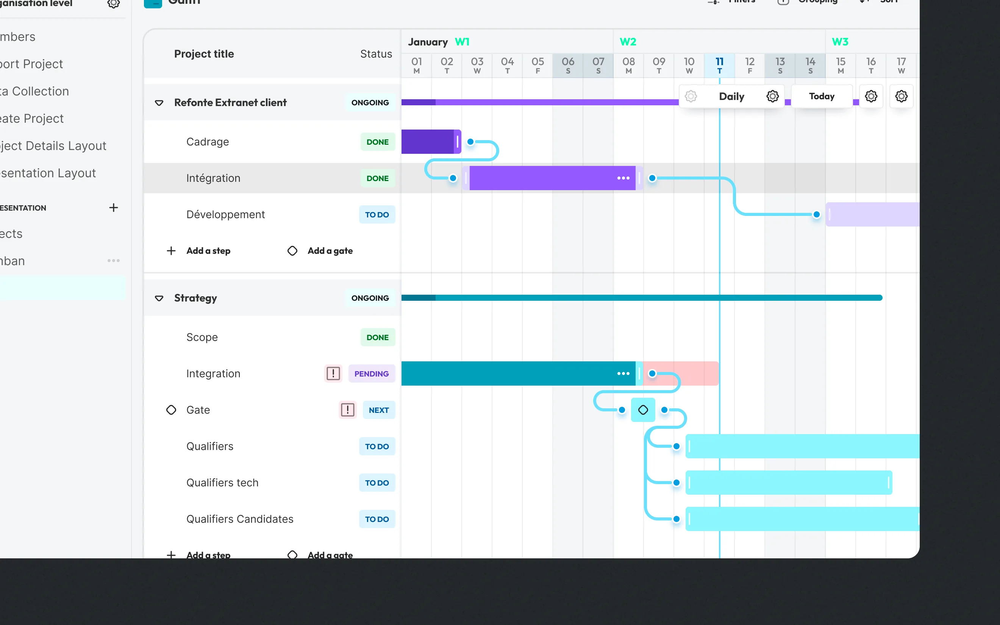1000x625 pixels.
Task: Click the Today button
Action: pos(822,96)
